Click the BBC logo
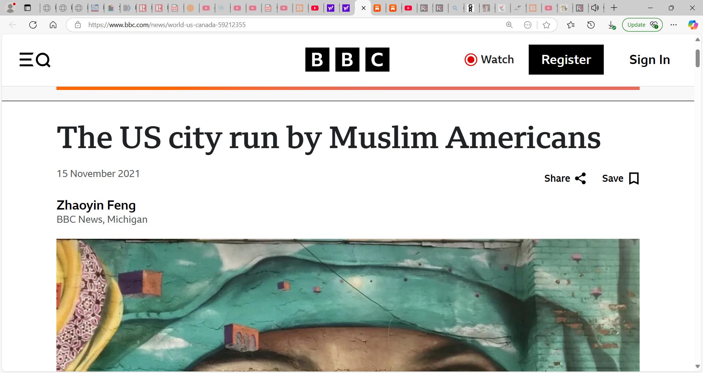The height and width of the screenshot is (373, 703). (x=347, y=60)
